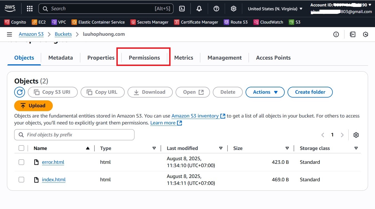Switch to the Permissions tab
The width and height of the screenshot is (375, 209).
[x=144, y=58]
